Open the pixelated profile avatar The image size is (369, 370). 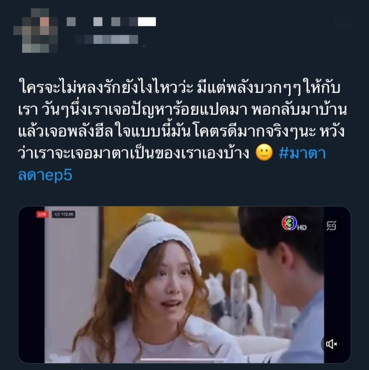[x=36, y=31]
